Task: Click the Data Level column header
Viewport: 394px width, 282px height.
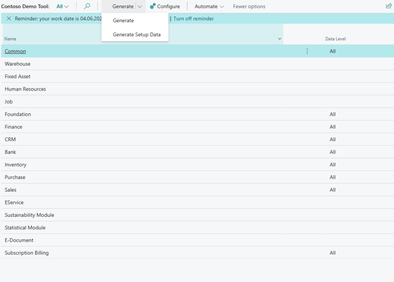Action: click(x=335, y=39)
